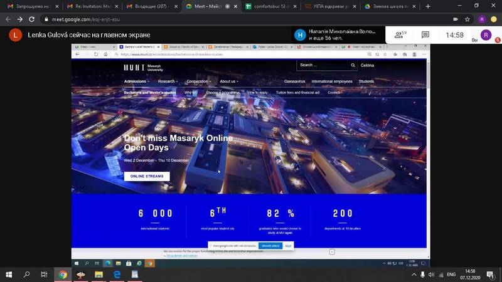
Task: View site info via padlock icon
Action: tap(46, 19)
